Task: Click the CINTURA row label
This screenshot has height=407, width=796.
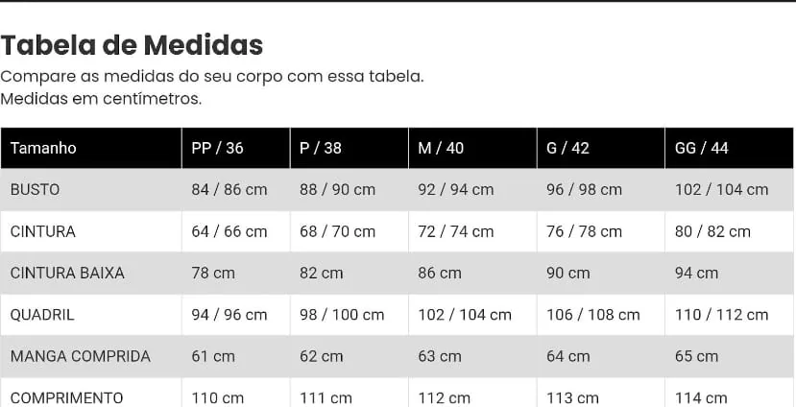Action: [x=43, y=231]
